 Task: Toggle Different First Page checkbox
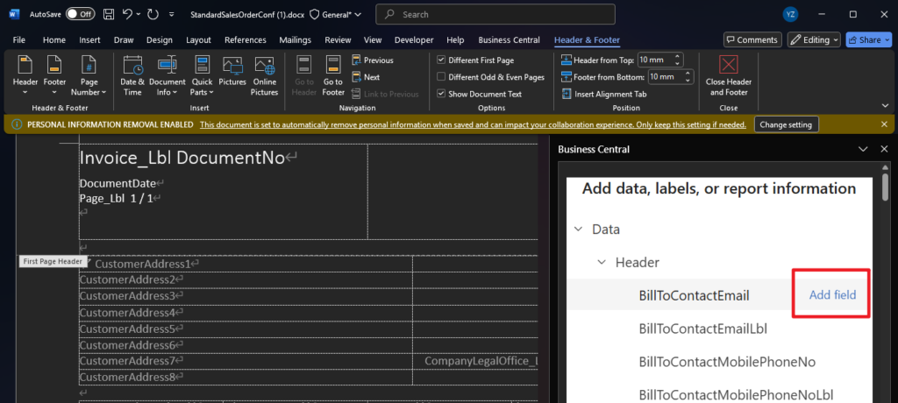coord(441,60)
